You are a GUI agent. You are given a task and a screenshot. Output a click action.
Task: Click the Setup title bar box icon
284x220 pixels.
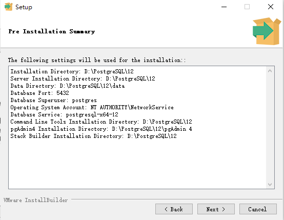pyautogui.click(x=8, y=7)
